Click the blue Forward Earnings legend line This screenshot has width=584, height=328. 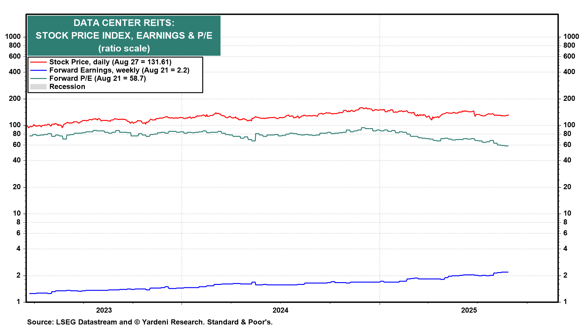pos(38,70)
